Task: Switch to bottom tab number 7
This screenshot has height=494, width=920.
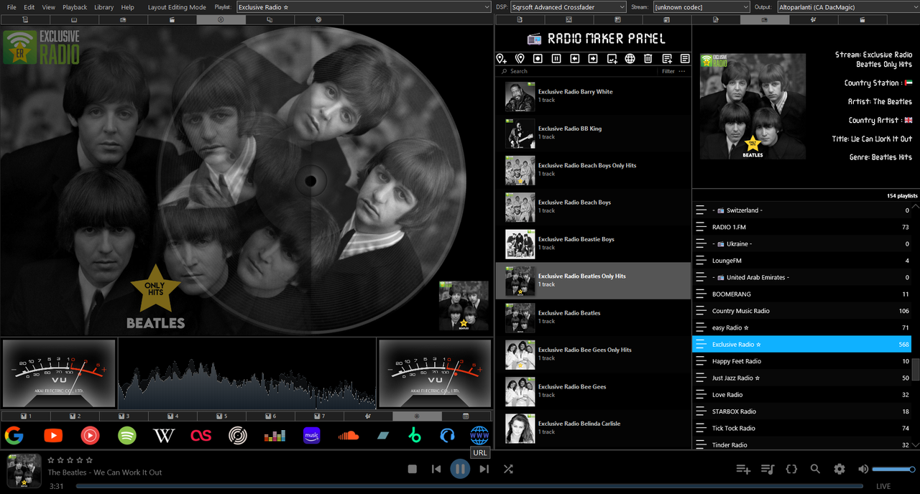Action: [318, 416]
